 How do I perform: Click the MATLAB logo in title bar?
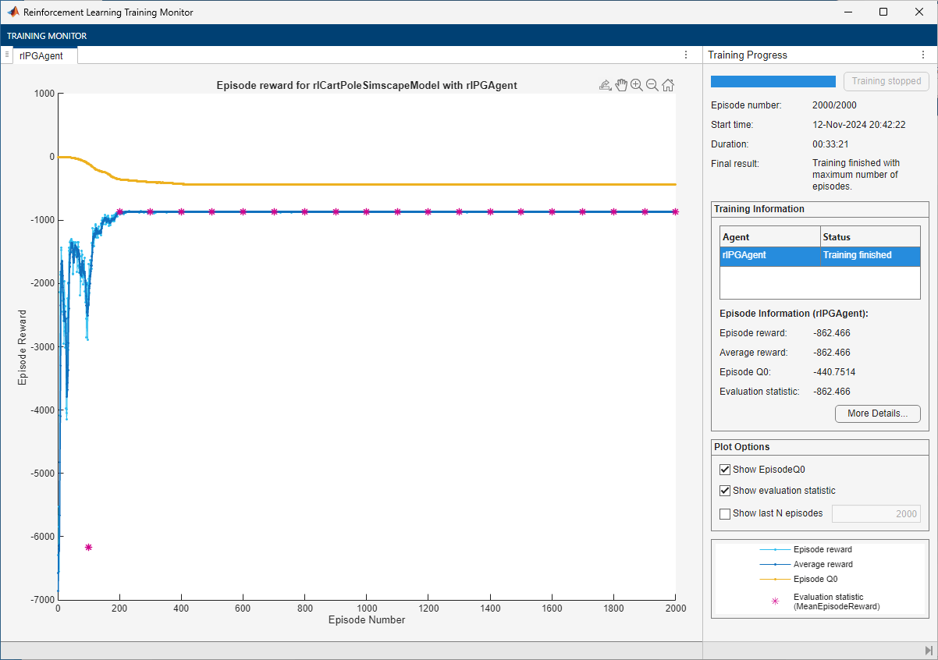tap(13, 12)
